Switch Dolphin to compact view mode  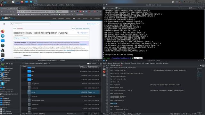pyautogui.click(x=9, y=64)
